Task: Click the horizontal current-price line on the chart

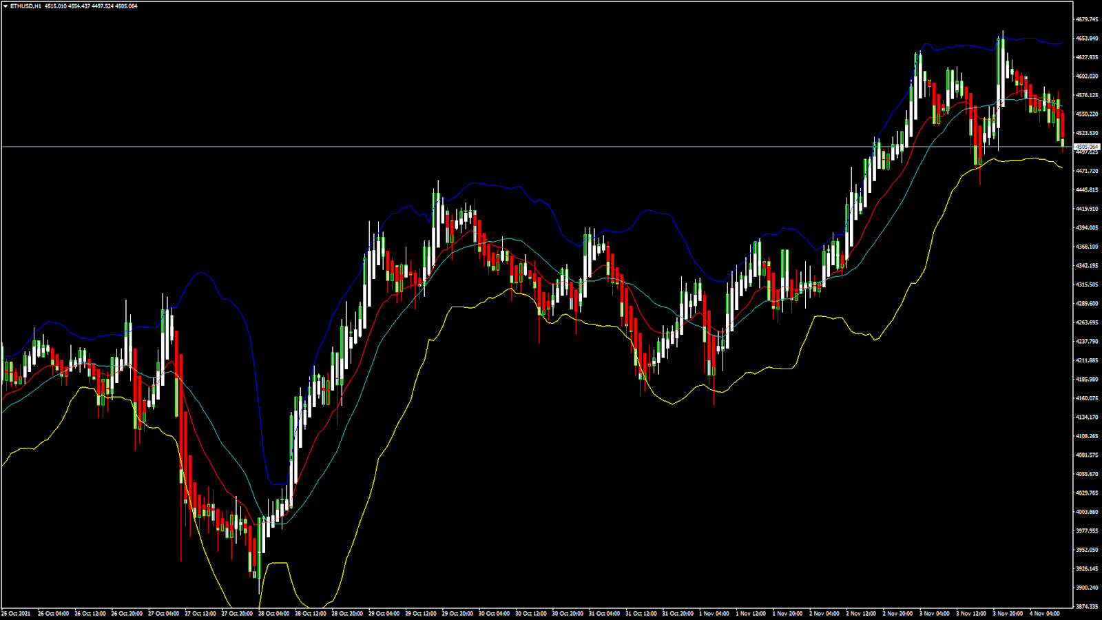Action: point(537,147)
